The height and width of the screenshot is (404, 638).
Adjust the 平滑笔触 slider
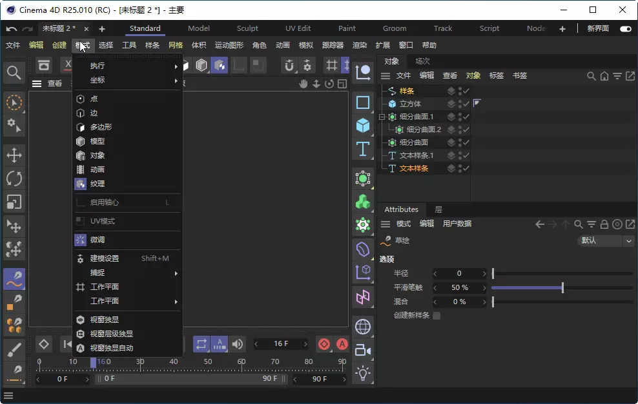click(x=562, y=287)
